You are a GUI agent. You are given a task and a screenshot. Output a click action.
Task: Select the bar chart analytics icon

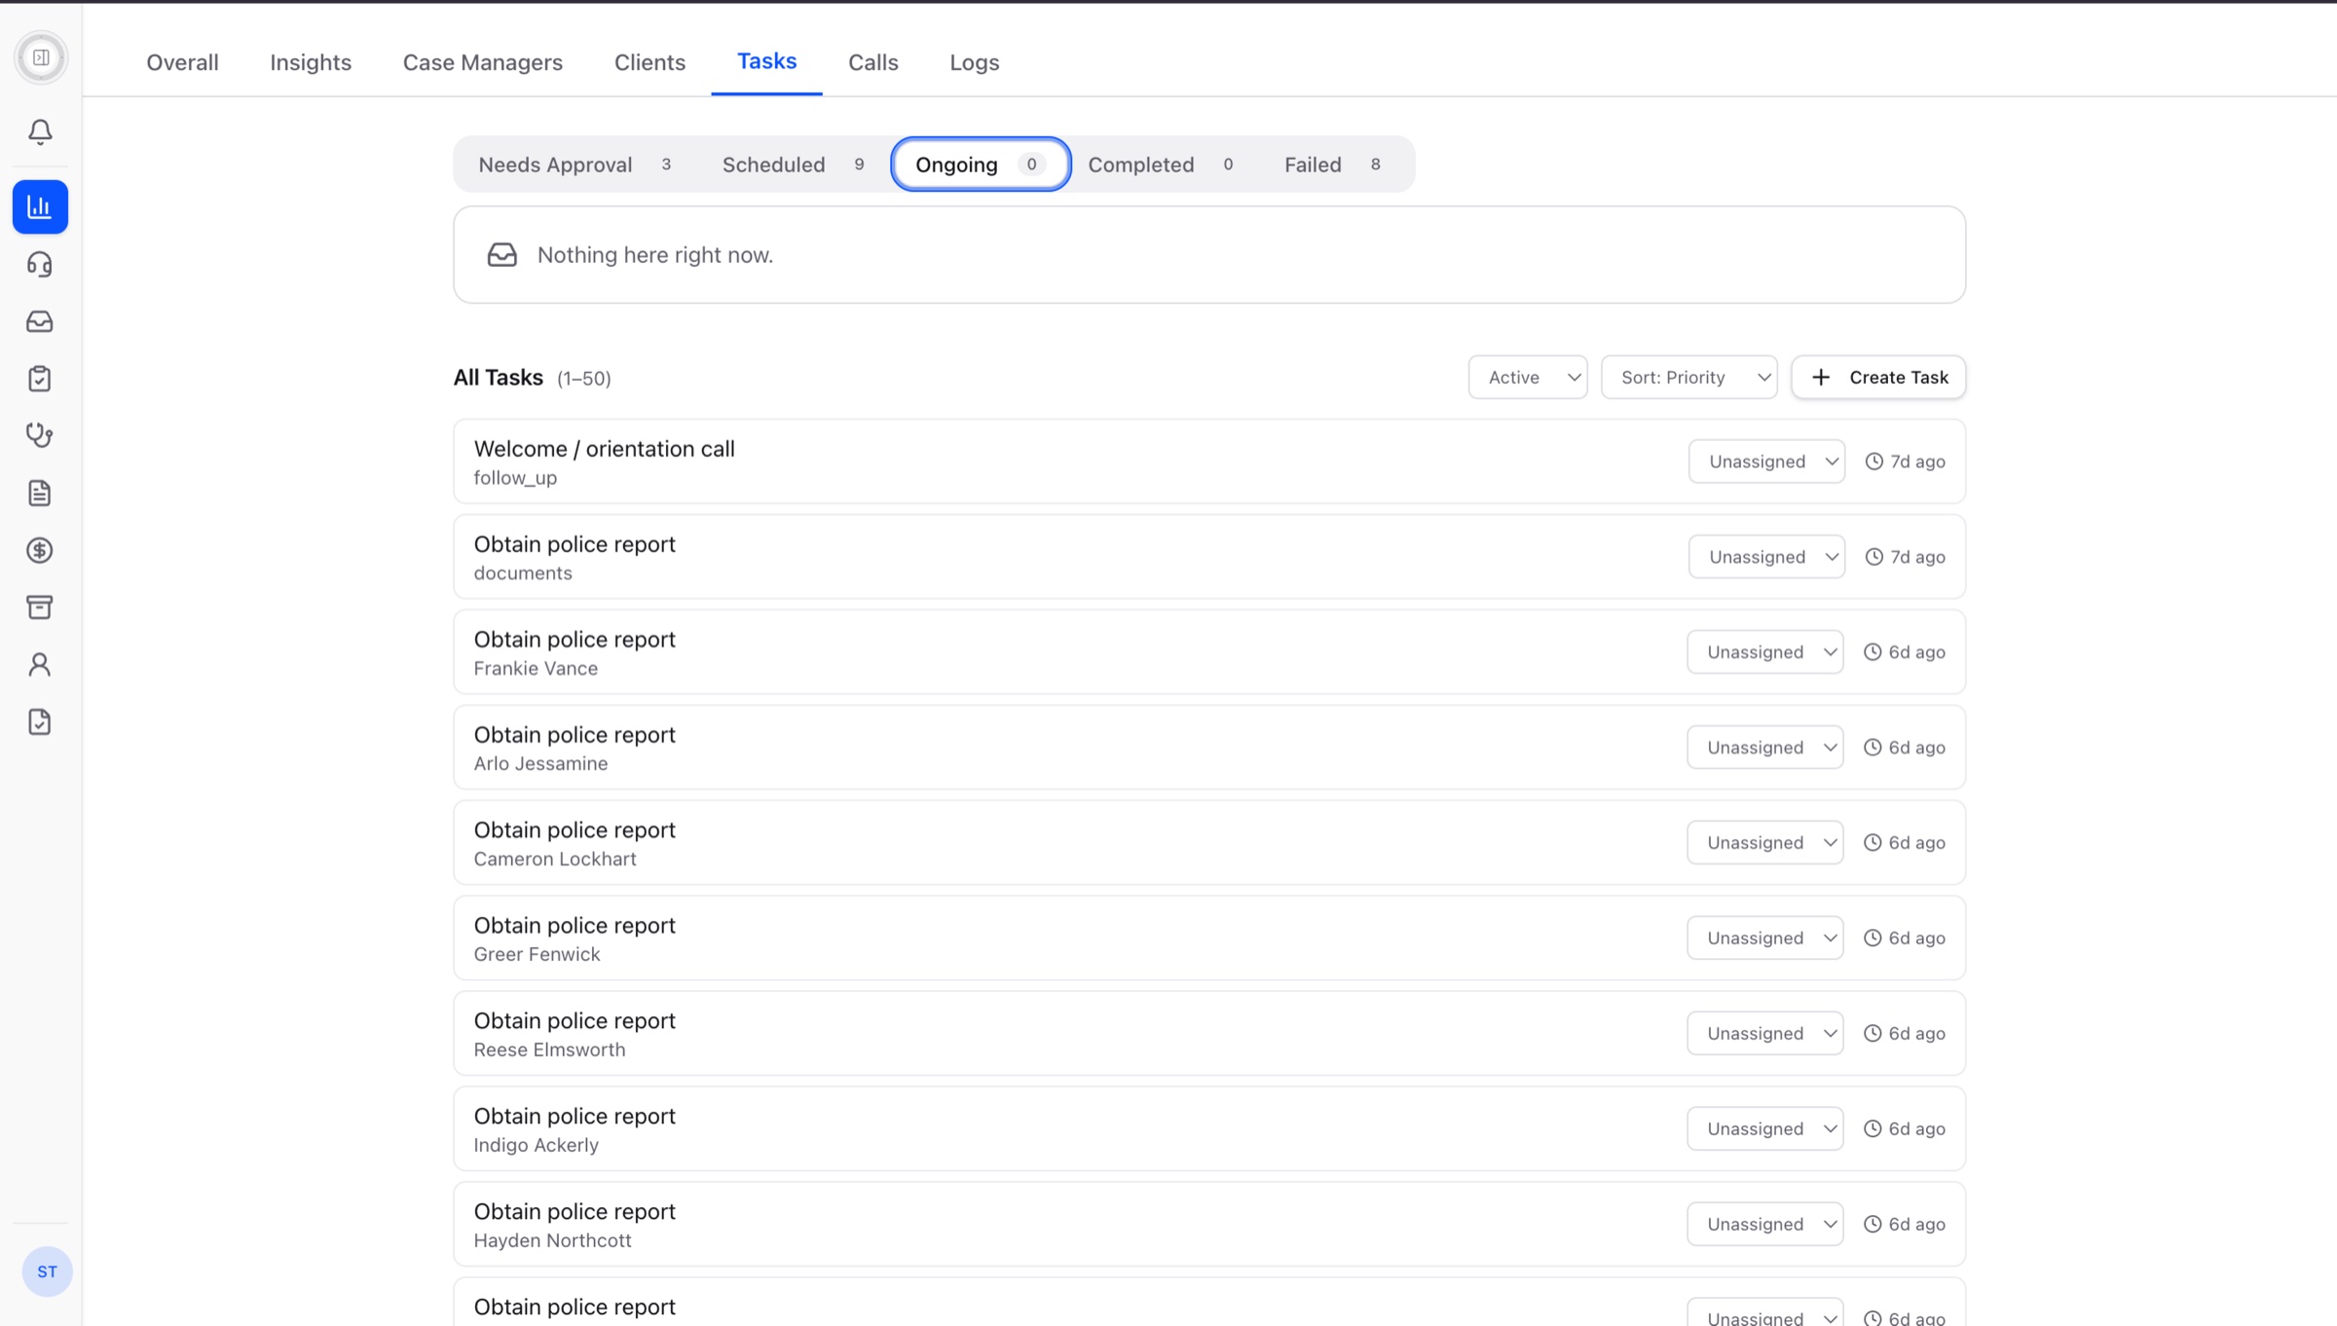pyautogui.click(x=40, y=206)
